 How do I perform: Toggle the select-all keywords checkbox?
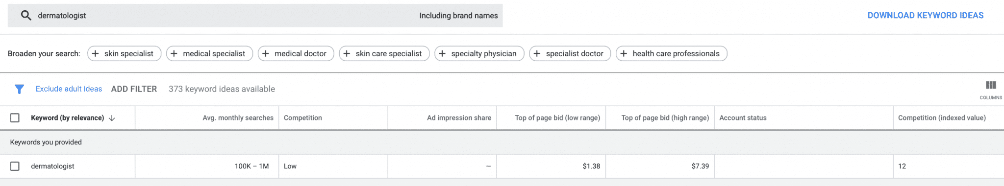click(15, 118)
